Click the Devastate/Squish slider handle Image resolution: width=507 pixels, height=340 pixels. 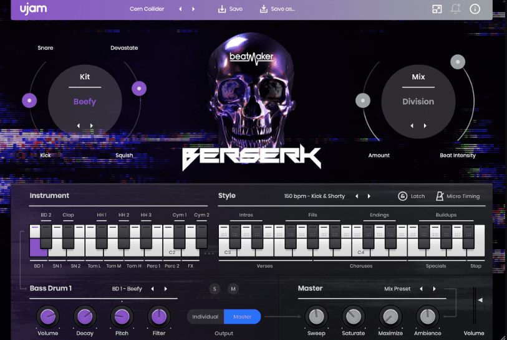[x=139, y=88]
